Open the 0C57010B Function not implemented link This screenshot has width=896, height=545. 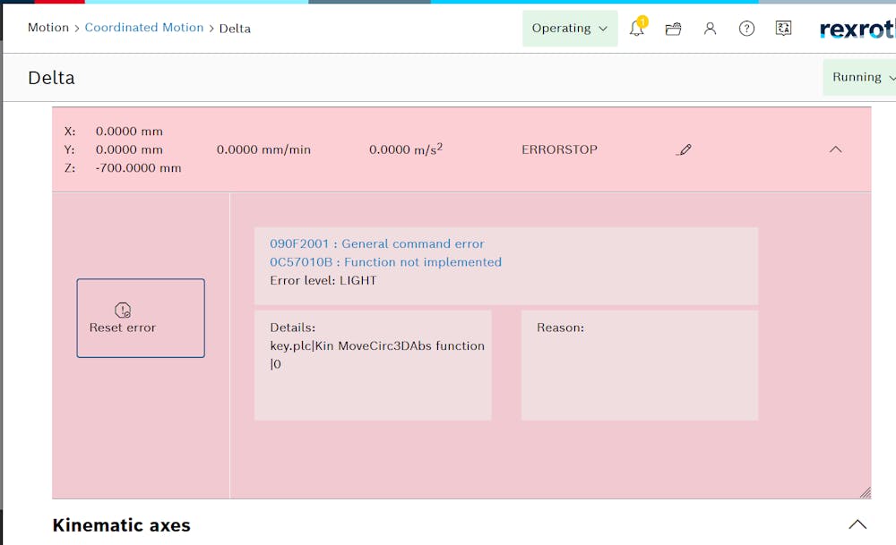coord(385,262)
